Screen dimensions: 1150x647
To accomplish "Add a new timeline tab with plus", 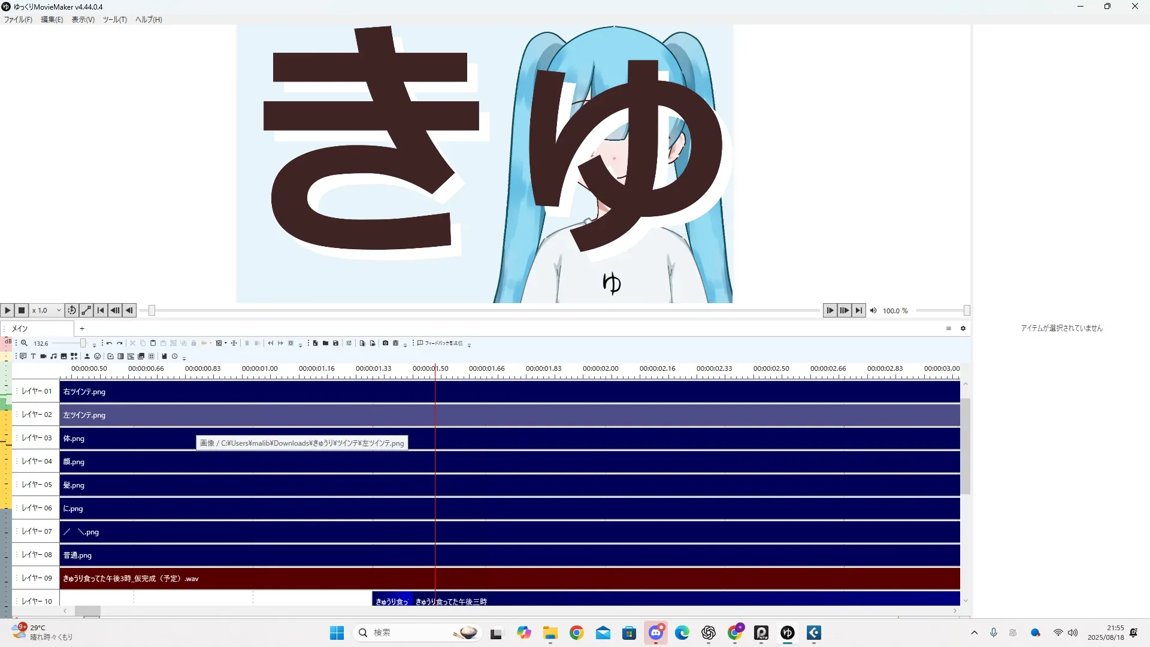I will (82, 328).
